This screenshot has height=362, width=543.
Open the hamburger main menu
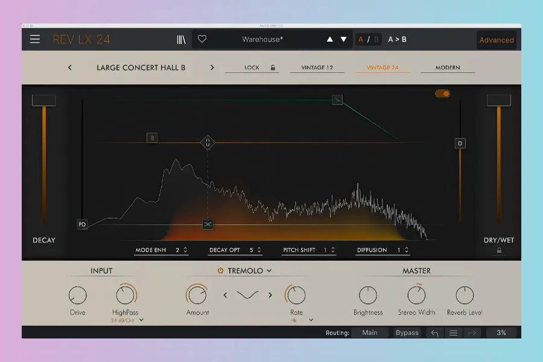(35, 39)
